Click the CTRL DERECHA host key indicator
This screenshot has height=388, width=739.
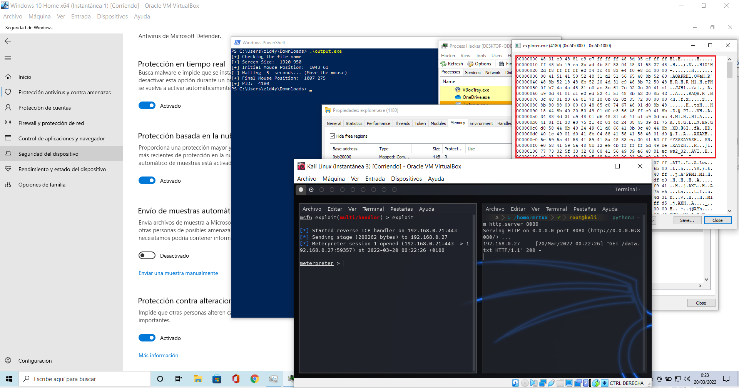click(627, 383)
